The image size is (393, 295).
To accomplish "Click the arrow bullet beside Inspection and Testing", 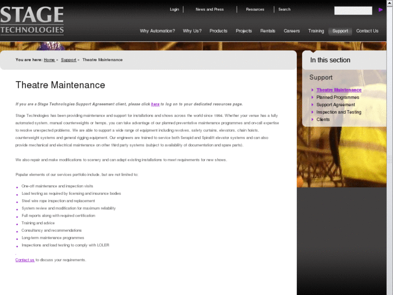I will pyautogui.click(x=312, y=112).
